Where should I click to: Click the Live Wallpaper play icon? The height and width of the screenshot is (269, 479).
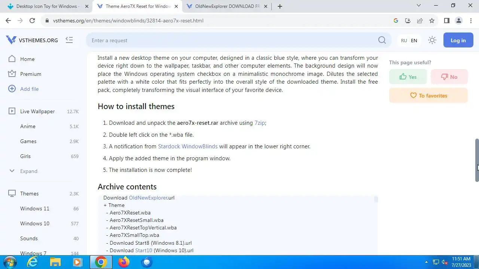(12, 111)
